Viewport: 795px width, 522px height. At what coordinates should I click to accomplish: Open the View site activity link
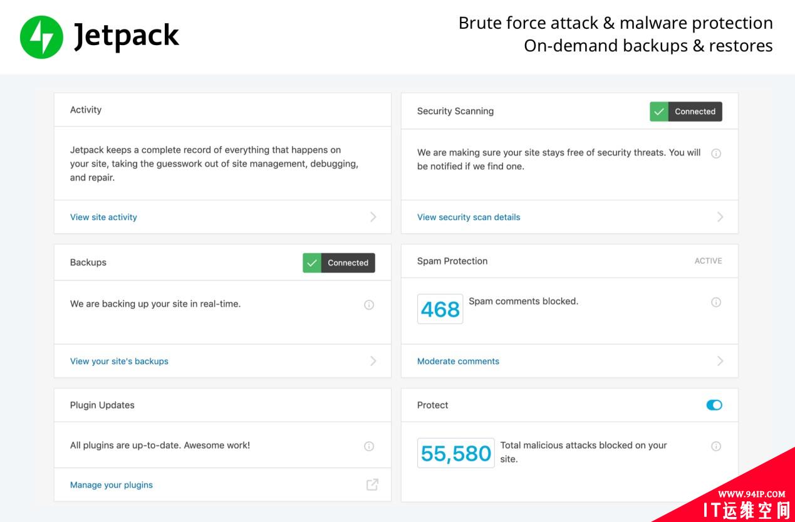[x=103, y=217]
